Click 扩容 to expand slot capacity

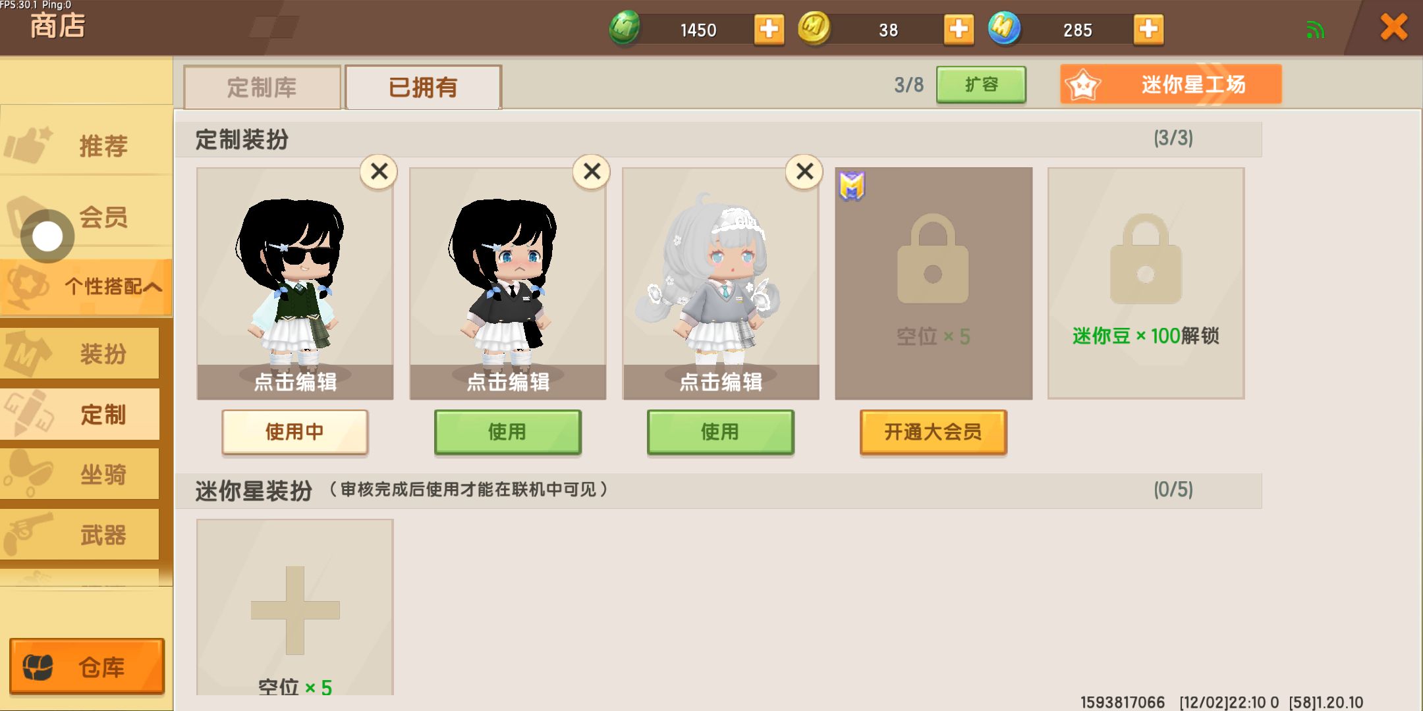click(981, 84)
